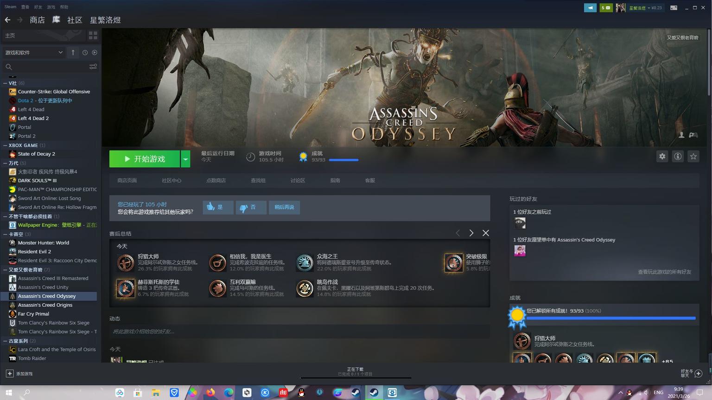The image size is (712, 400).
Task: Click the game info icon
Action: (x=678, y=156)
